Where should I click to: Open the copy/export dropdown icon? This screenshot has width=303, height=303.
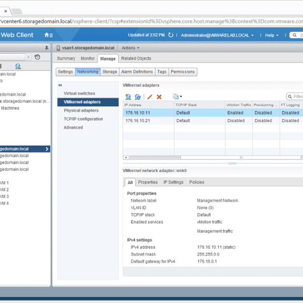[177, 96]
